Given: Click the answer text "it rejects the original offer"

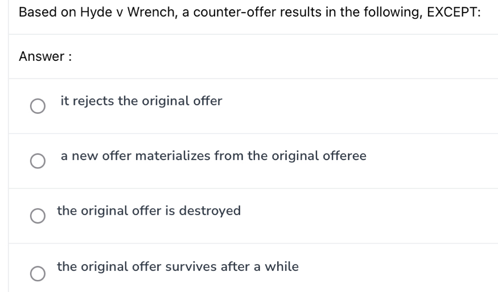Looking at the screenshot, I should pyautogui.click(x=141, y=101).
